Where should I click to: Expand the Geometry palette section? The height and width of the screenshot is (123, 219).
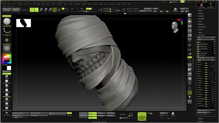point(201,13)
